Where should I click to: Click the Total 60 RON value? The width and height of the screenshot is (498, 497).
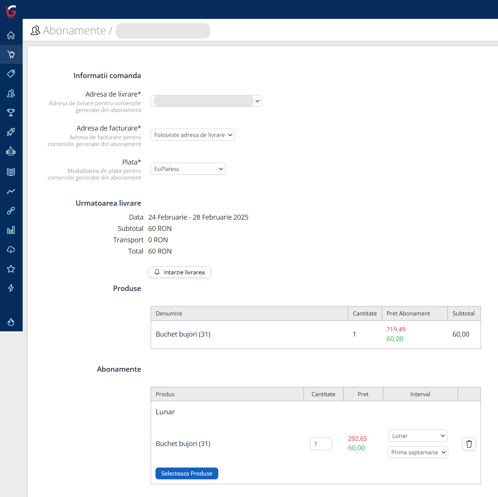[160, 251]
